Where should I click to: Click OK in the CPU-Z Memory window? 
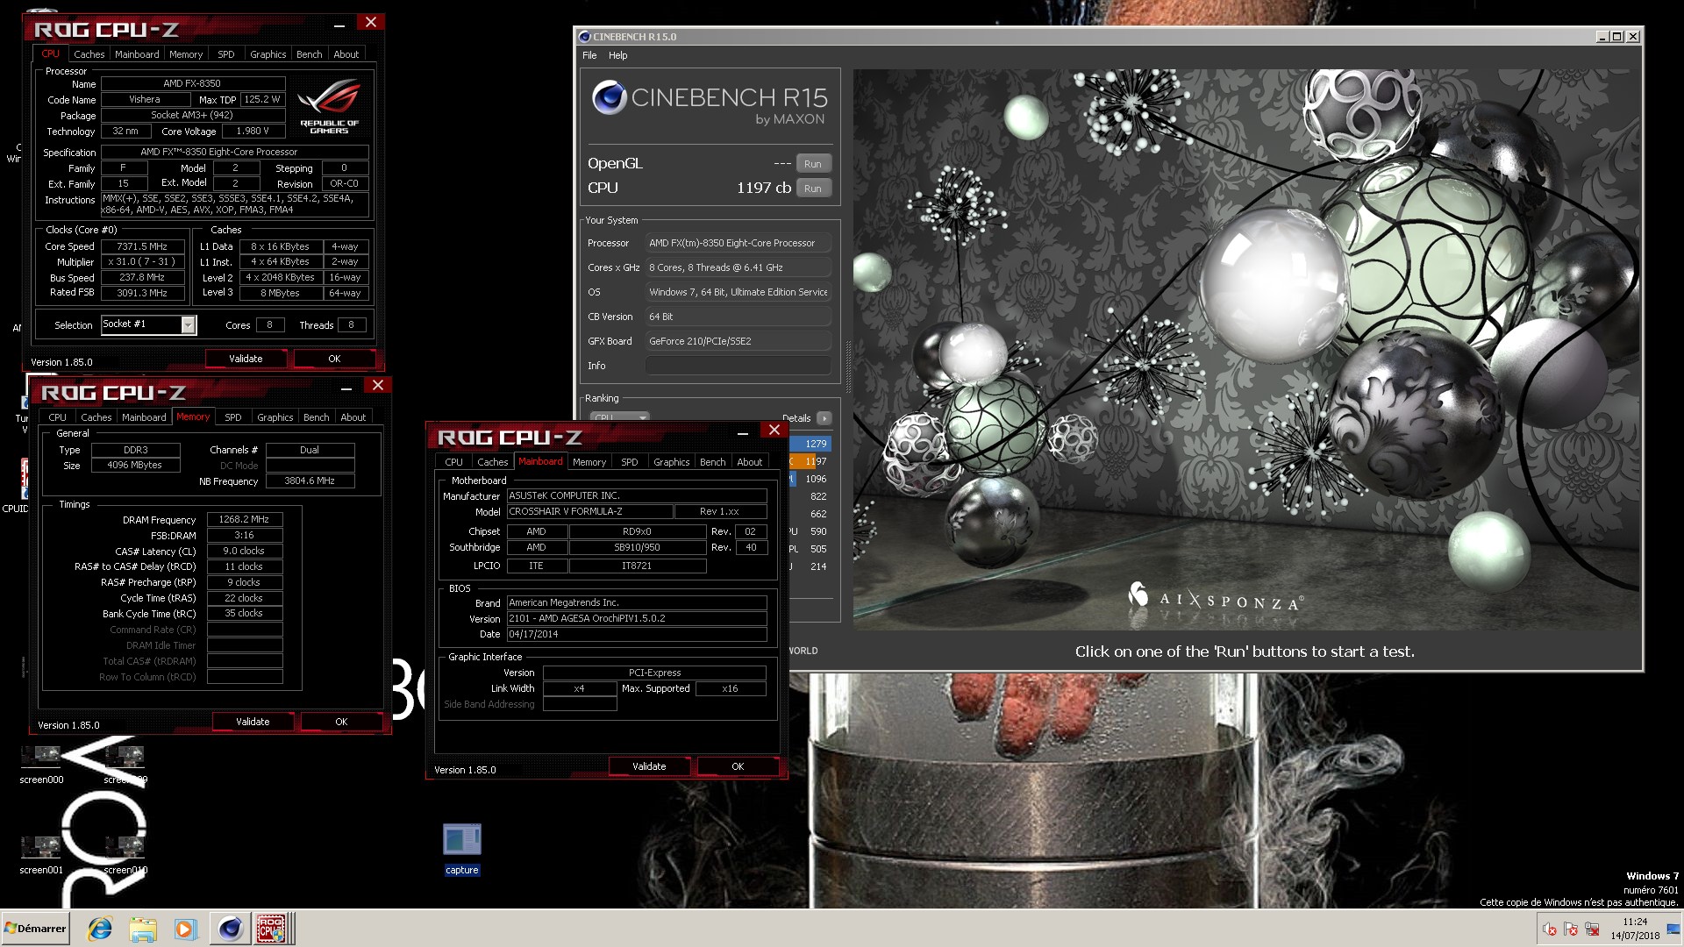(341, 722)
